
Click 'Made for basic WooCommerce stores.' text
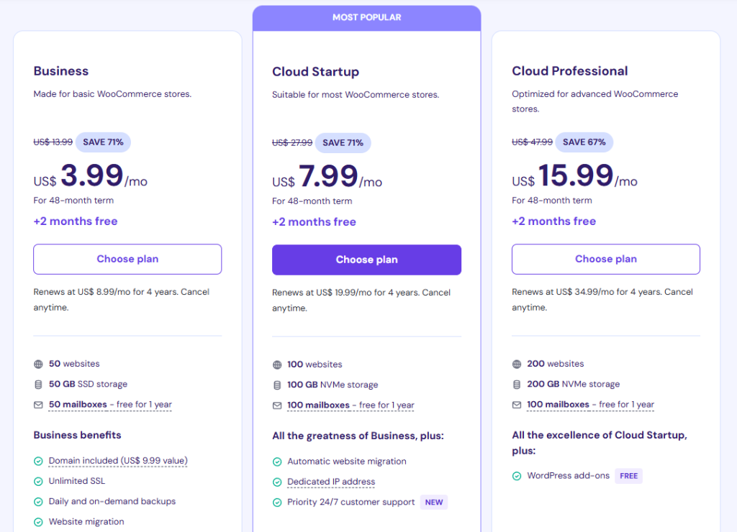(x=112, y=94)
